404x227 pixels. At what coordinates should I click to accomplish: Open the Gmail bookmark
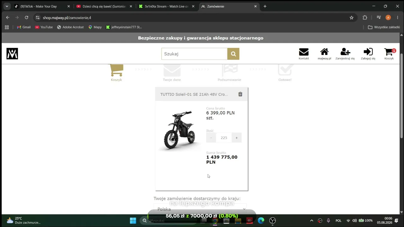[x=24, y=27]
